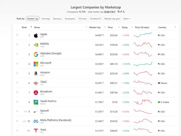Click the NVIDIA logo icon
Viewport: 181px width, 136px height.
pos(36,45)
